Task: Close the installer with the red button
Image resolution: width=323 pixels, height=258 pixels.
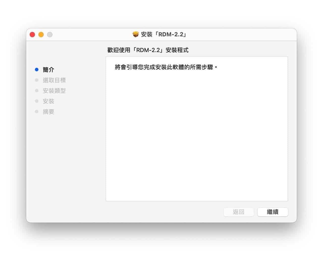Action: [x=32, y=34]
